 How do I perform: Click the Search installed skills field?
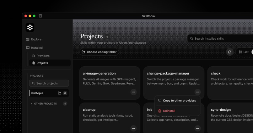[x=220, y=38]
